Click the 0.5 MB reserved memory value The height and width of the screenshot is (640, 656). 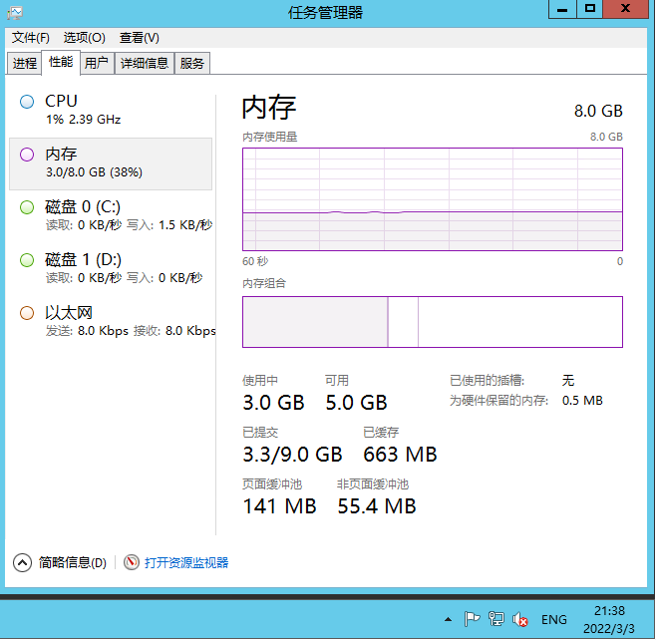coord(582,401)
